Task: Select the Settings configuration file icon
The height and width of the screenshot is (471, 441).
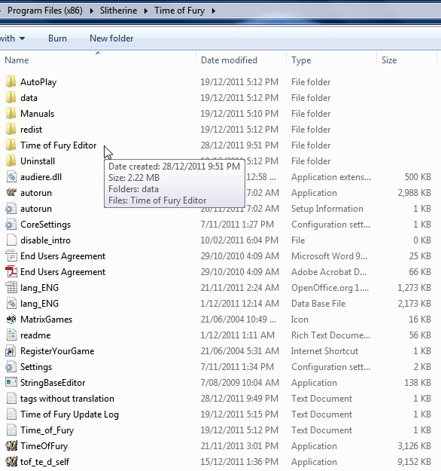Action: [11, 367]
